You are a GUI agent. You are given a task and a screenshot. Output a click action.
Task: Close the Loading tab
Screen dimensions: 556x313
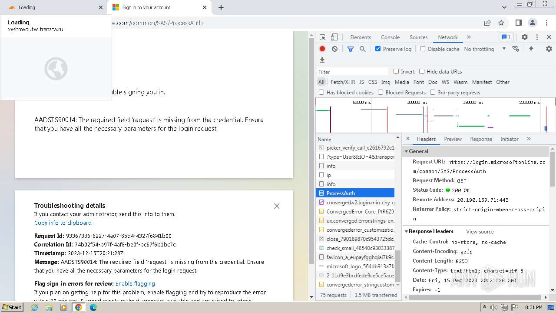(101, 7)
